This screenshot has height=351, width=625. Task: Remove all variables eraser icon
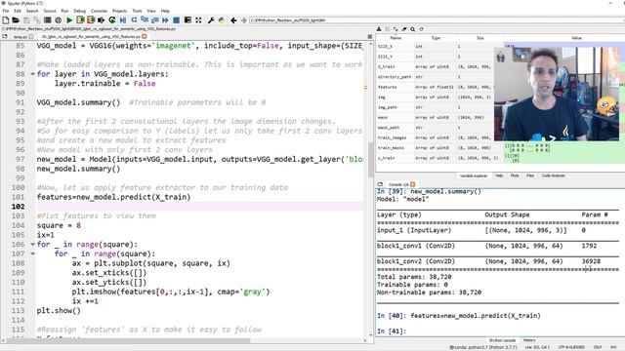tap(404, 29)
